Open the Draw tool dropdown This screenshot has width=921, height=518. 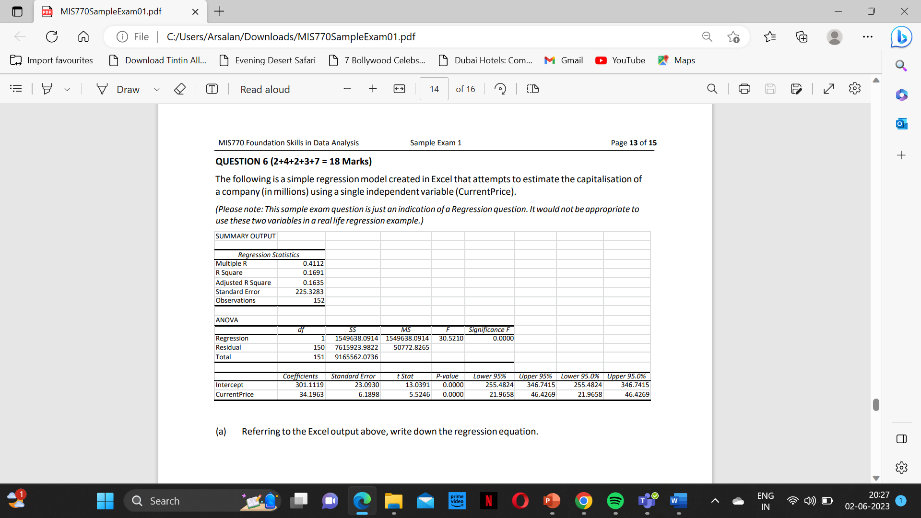[x=157, y=90]
